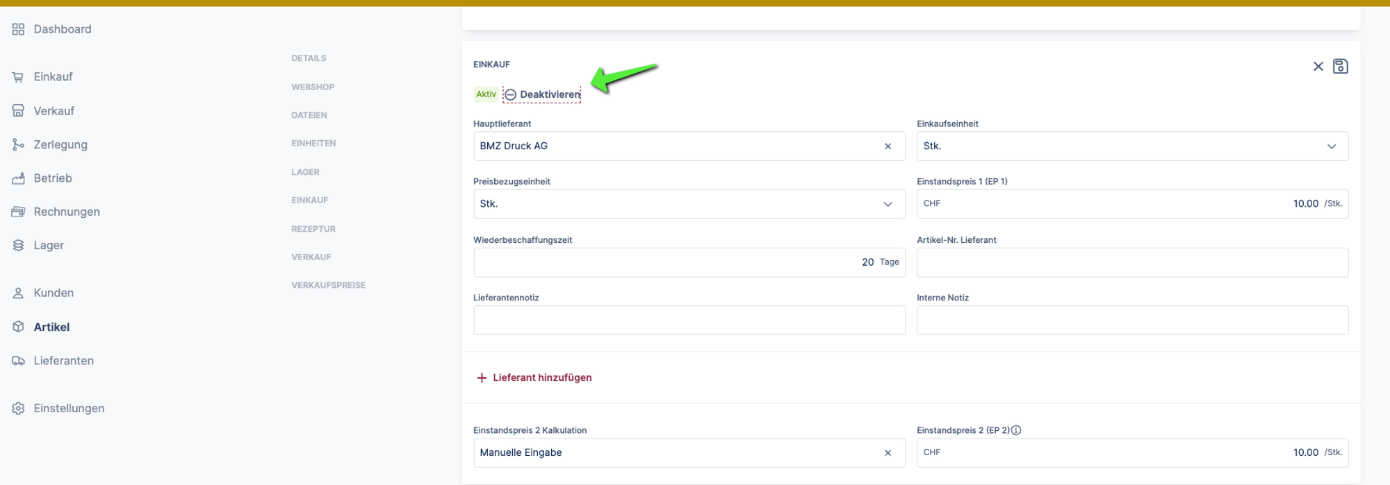Click the Zerlegung branch icon
Image resolution: width=1390 pixels, height=485 pixels.
pyautogui.click(x=19, y=145)
